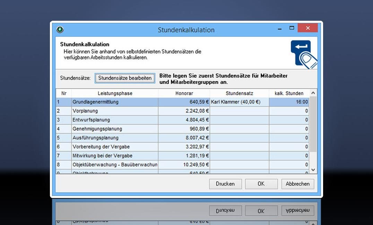373x225 pixels.
Task: Click the Stundensatz cell in Vorbereitung der Vergabe row
Action: click(239, 147)
